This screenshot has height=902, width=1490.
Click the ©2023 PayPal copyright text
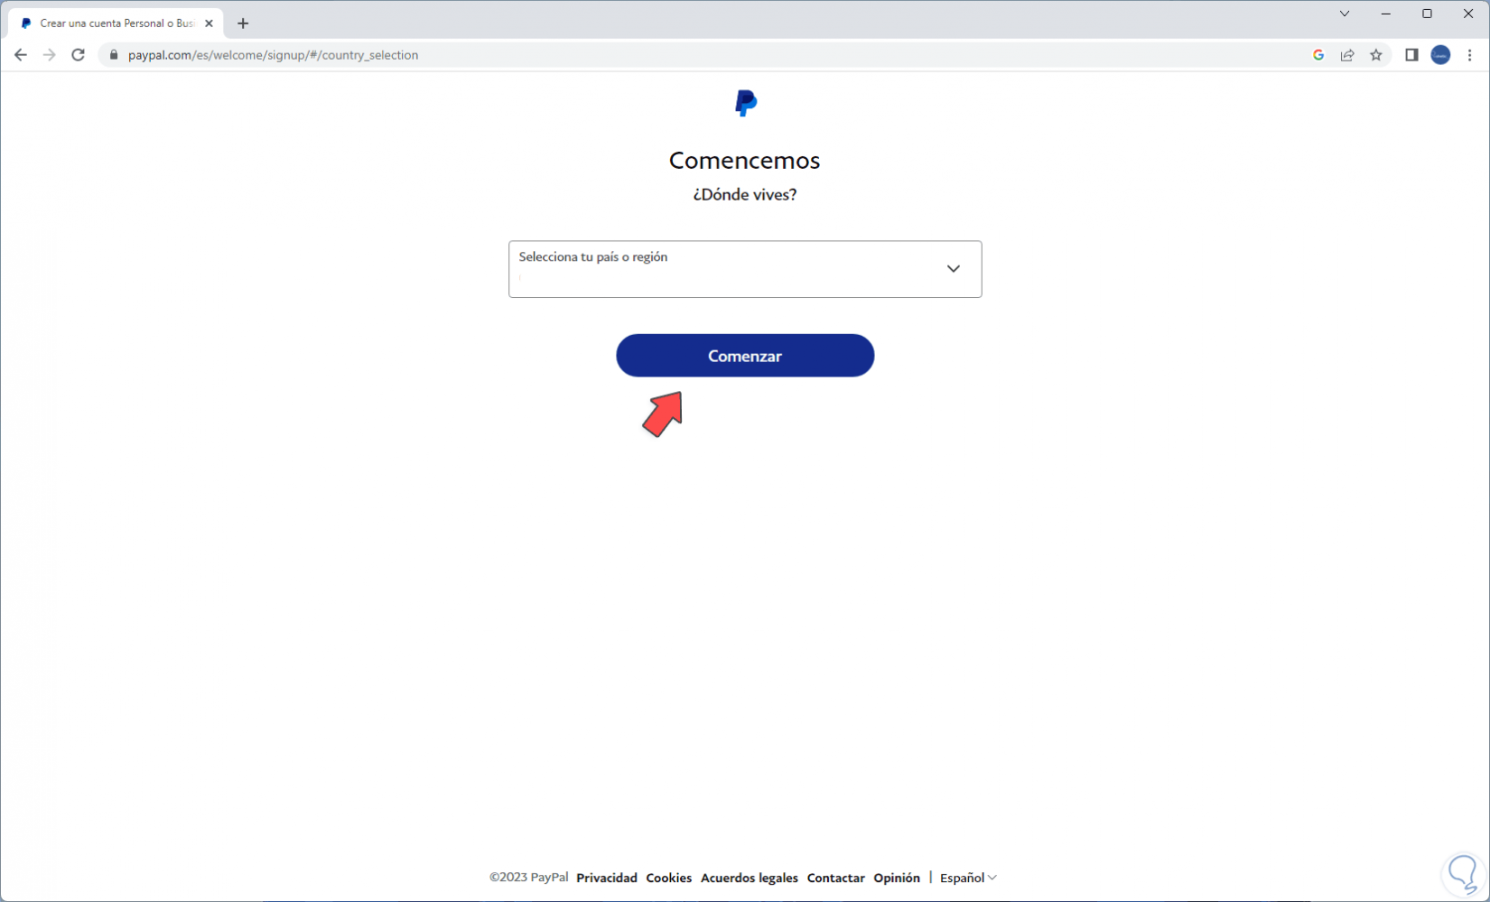(x=529, y=878)
